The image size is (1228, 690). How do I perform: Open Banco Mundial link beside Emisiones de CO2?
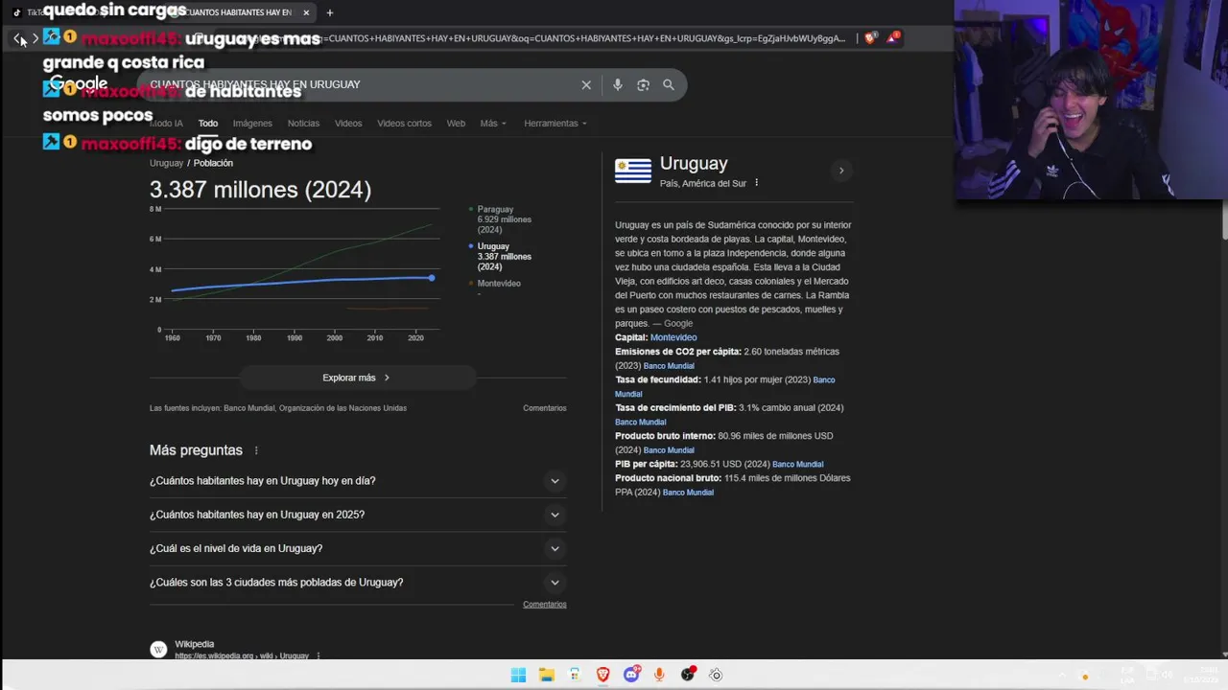coord(669,366)
